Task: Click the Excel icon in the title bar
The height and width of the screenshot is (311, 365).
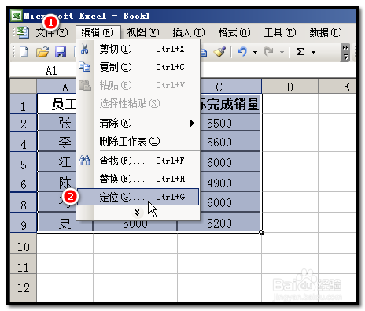Action: coord(17,16)
